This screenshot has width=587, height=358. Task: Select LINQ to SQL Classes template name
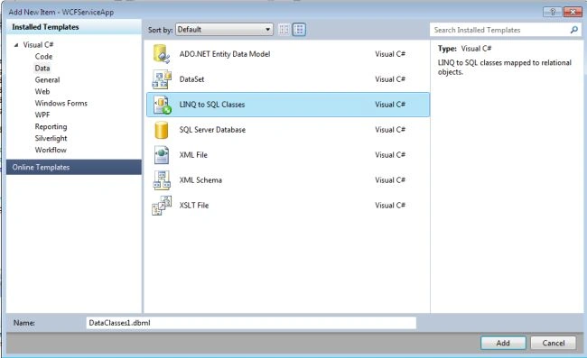pos(212,105)
